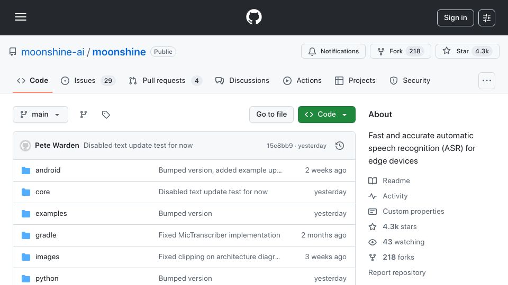This screenshot has height=285, width=508.
Task: Open the 43 watching link
Action: 403,242
